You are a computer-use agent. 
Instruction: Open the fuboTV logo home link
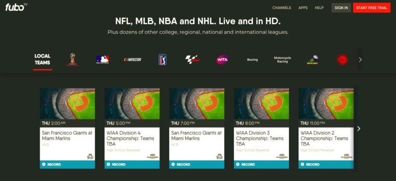click(x=16, y=7)
